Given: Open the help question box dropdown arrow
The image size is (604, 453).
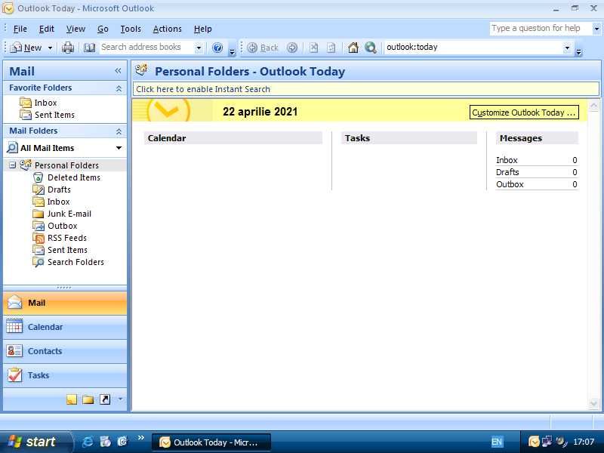Looking at the screenshot, I should coord(596,29).
